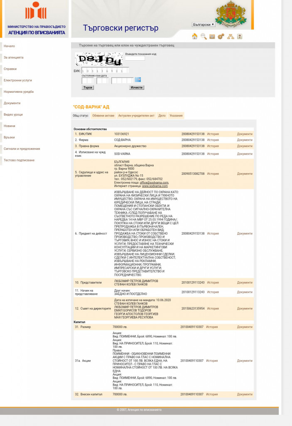Image resolution: width=292 pixels, height=426 pixels.
Task: Go to the Home icon in toolbar
Action: click(x=194, y=37)
